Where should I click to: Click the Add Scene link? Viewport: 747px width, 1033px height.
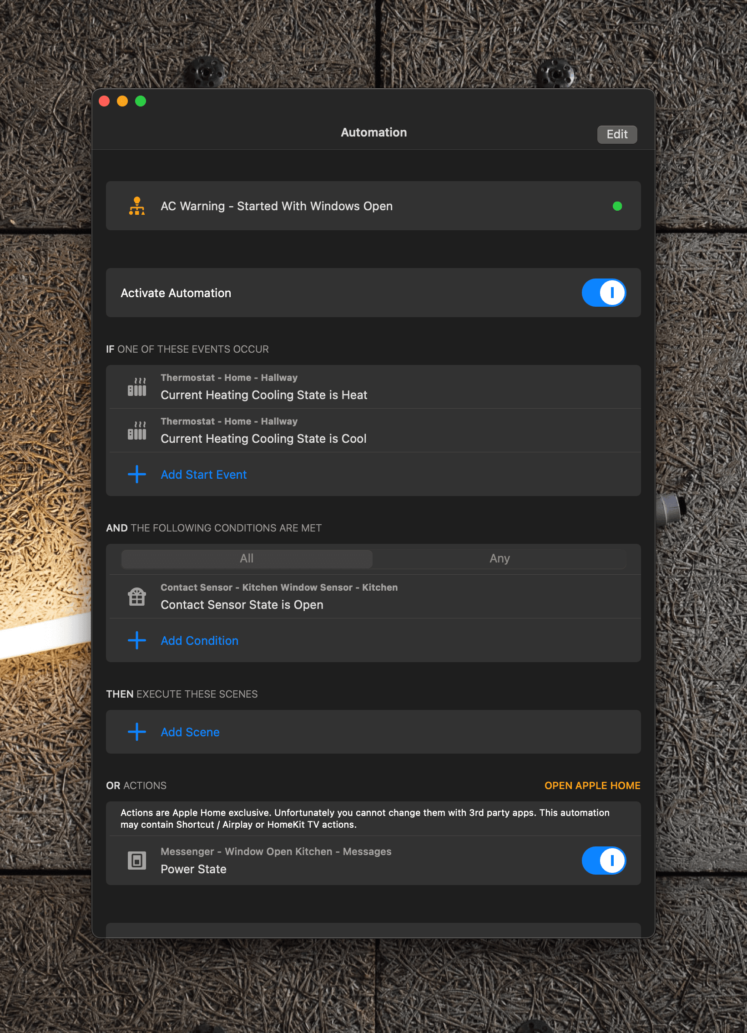point(190,732)
